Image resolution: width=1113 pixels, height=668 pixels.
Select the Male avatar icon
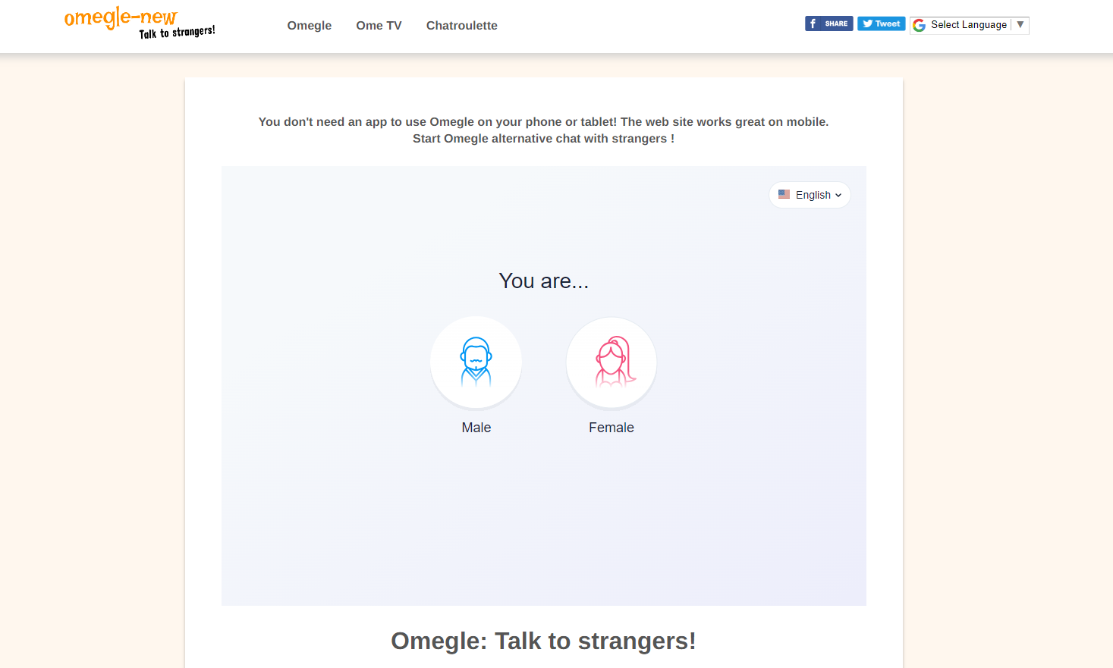point(476,362)
